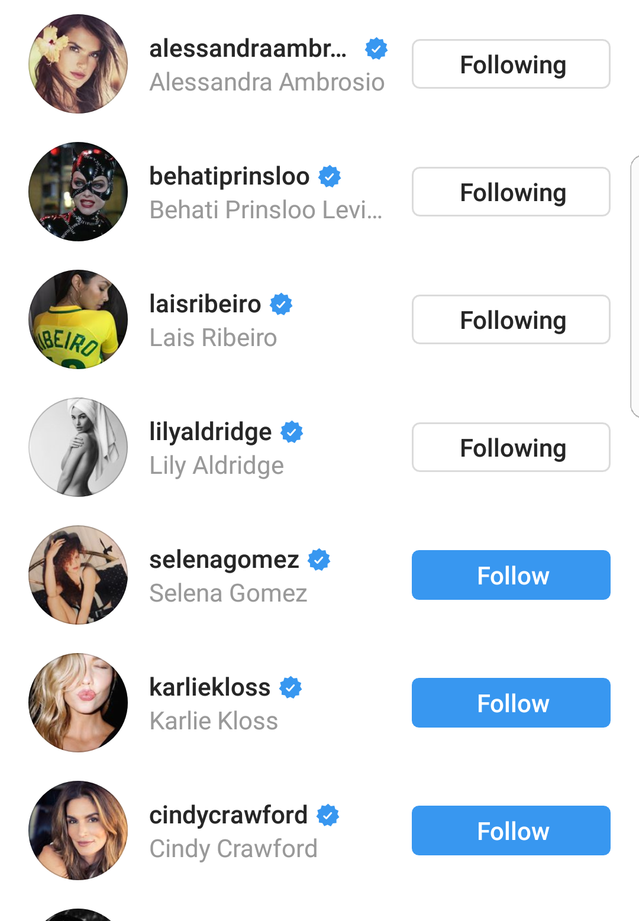Click the verified badge next to alessandraambrosio
This screenshot has width=639, height=921.
(x=375, y=49)
